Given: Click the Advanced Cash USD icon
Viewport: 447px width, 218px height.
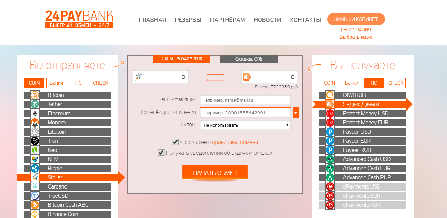Looking at the screenshot, I should tap(330, 159).
